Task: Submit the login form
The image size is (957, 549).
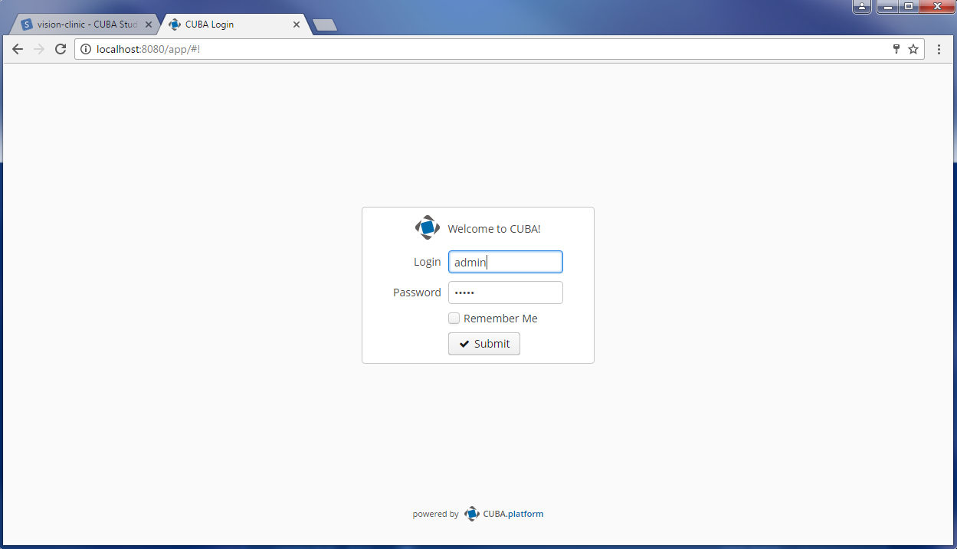Action: click(x=484, y=344)
